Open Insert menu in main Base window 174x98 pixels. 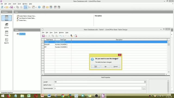tap(14, 4)
